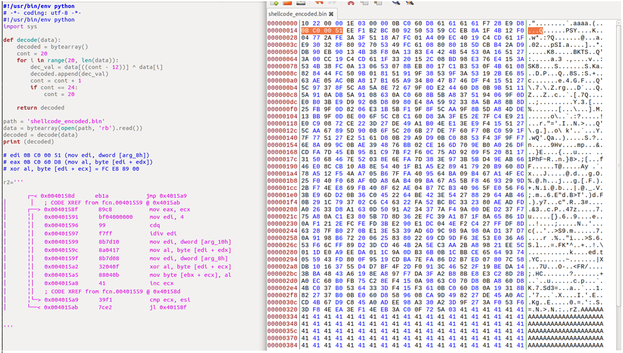623x353 pixels.
Task: Create a new file in hex editor toolbar
Action: point(274,2)
